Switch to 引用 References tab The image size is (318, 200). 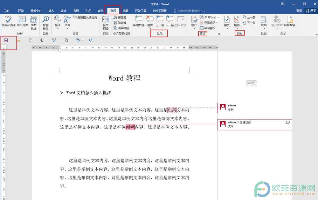[88, 10]
